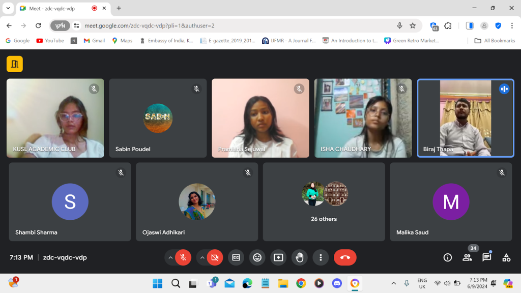Select the Meet zdc-vqdc-vdp browser tab
This screenshot has width=521, height=293.
click(55, 9)
